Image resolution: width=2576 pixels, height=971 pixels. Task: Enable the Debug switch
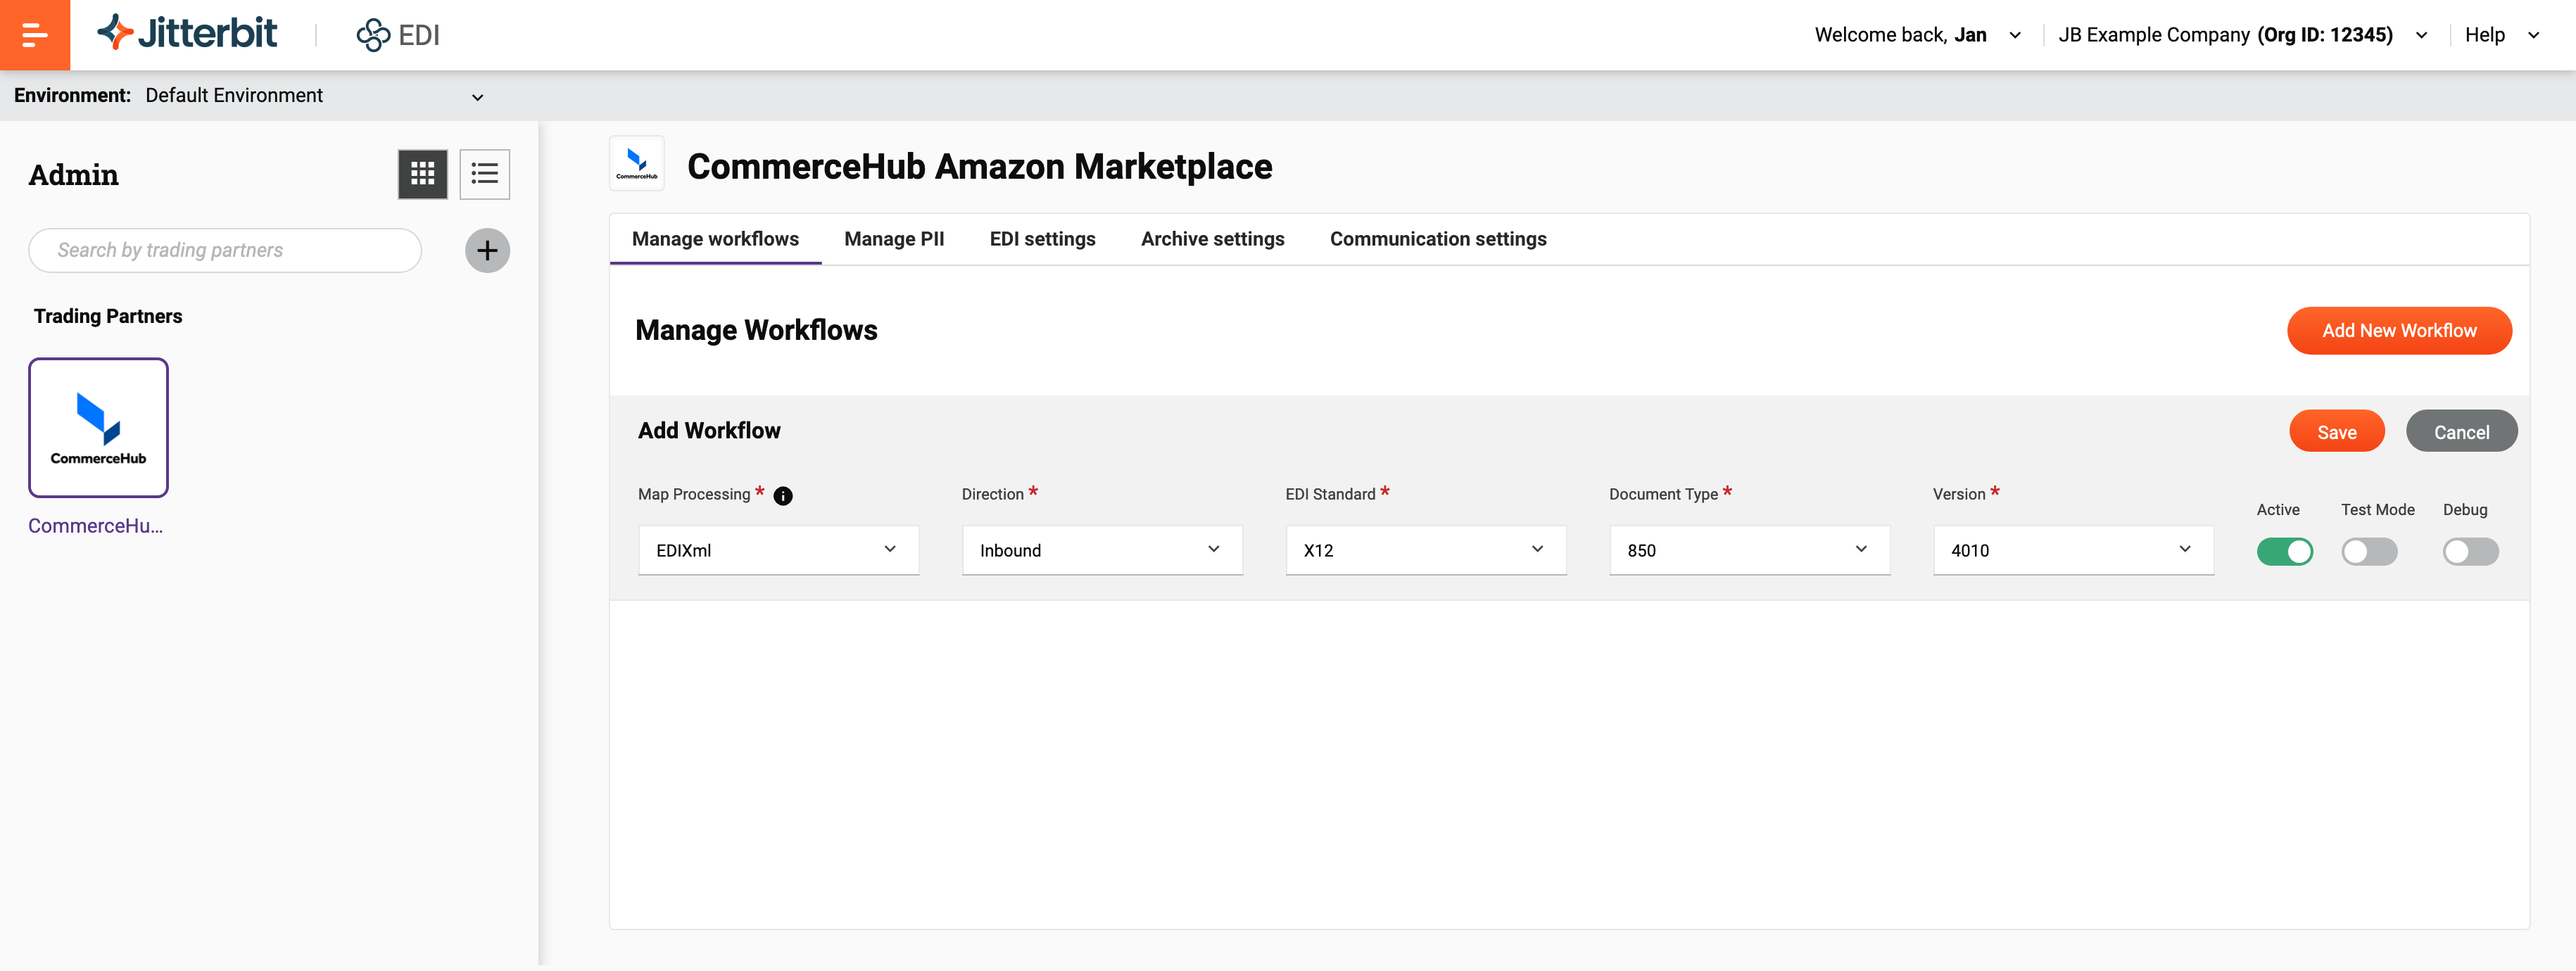point(2470,552)
